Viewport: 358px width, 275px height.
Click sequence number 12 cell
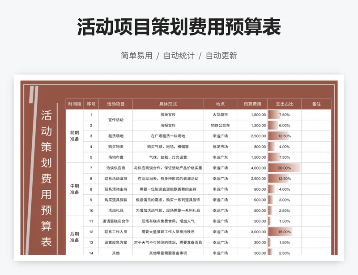(91, 232)
